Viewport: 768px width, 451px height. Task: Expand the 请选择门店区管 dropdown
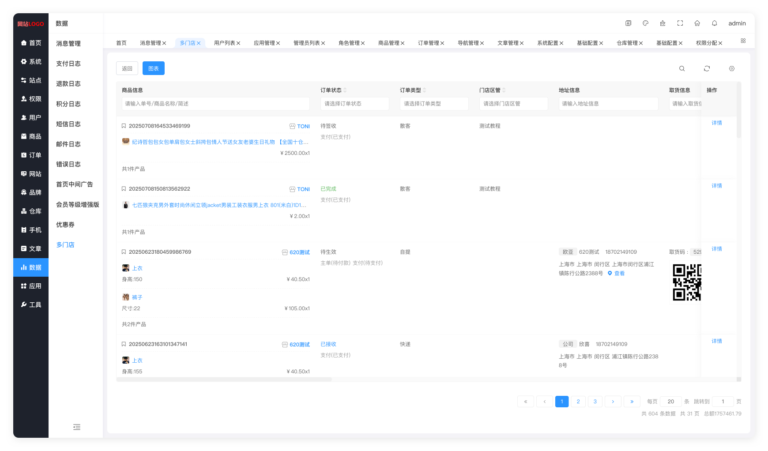(x=513, y=104)
